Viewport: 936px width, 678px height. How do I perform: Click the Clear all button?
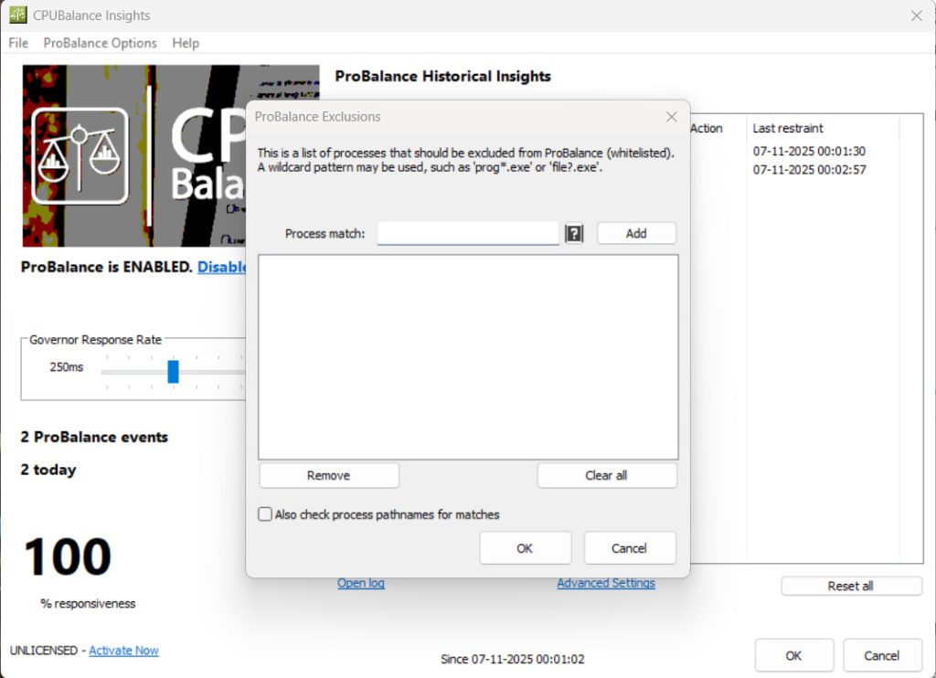pyautogui.click(x=607, y=476)
